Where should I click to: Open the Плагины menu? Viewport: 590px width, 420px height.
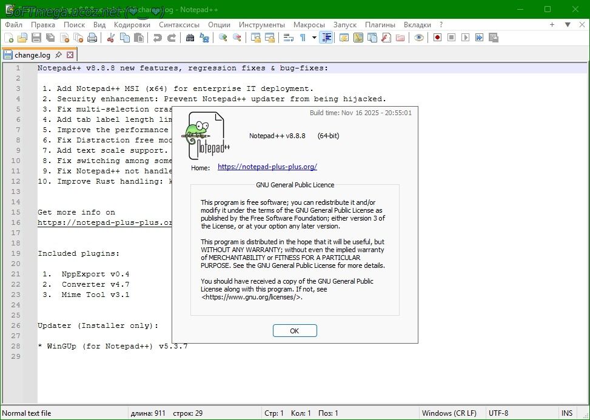tap(380, 25)
